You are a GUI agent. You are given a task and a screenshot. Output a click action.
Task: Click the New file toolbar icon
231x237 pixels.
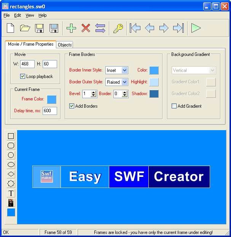coord(11,28)
